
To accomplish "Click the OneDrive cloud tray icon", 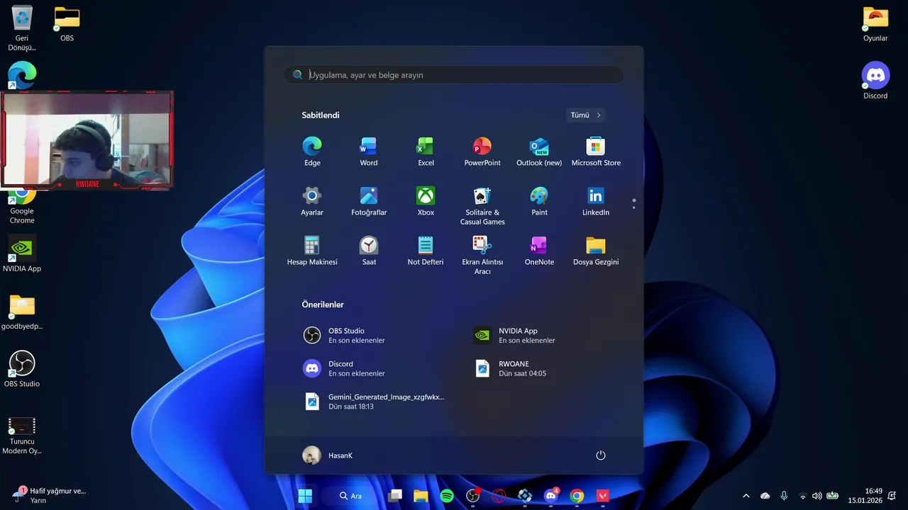I will (x=765, y=496).
